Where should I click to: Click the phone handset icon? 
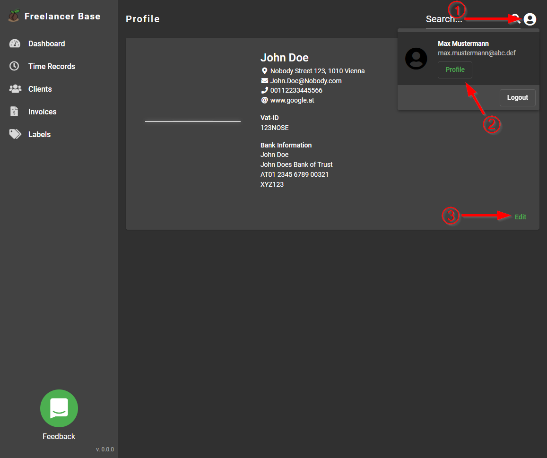[x=264, y=90]
